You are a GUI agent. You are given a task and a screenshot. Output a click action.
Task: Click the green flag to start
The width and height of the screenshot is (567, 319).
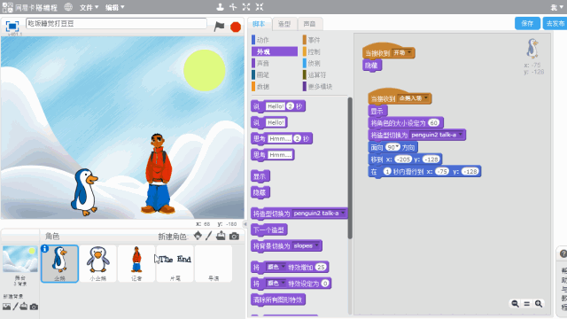(219, 27)
